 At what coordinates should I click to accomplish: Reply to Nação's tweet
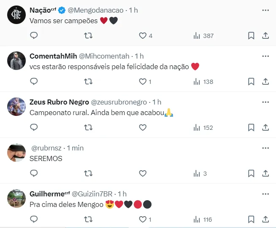coord(34,36)
